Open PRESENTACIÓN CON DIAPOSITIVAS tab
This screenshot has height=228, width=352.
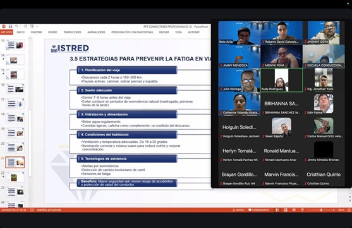tap(132, 32)
